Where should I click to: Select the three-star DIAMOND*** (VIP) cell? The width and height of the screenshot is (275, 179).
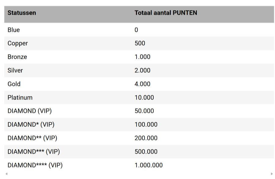pyautogui.click(x=34, y=152)
